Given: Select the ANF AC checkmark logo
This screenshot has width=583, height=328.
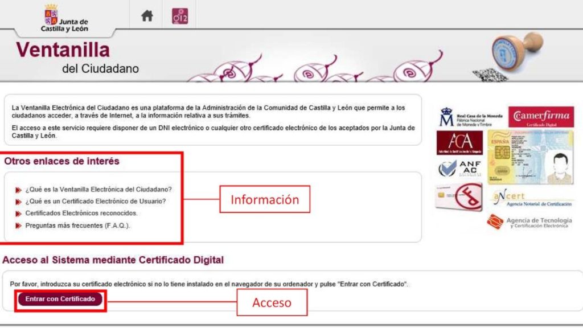Looking at the screenshot, I should point(460,168).
